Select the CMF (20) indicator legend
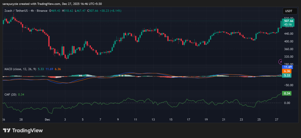The image size is (301, 138). pyautogui.click(x=10, y=94)
